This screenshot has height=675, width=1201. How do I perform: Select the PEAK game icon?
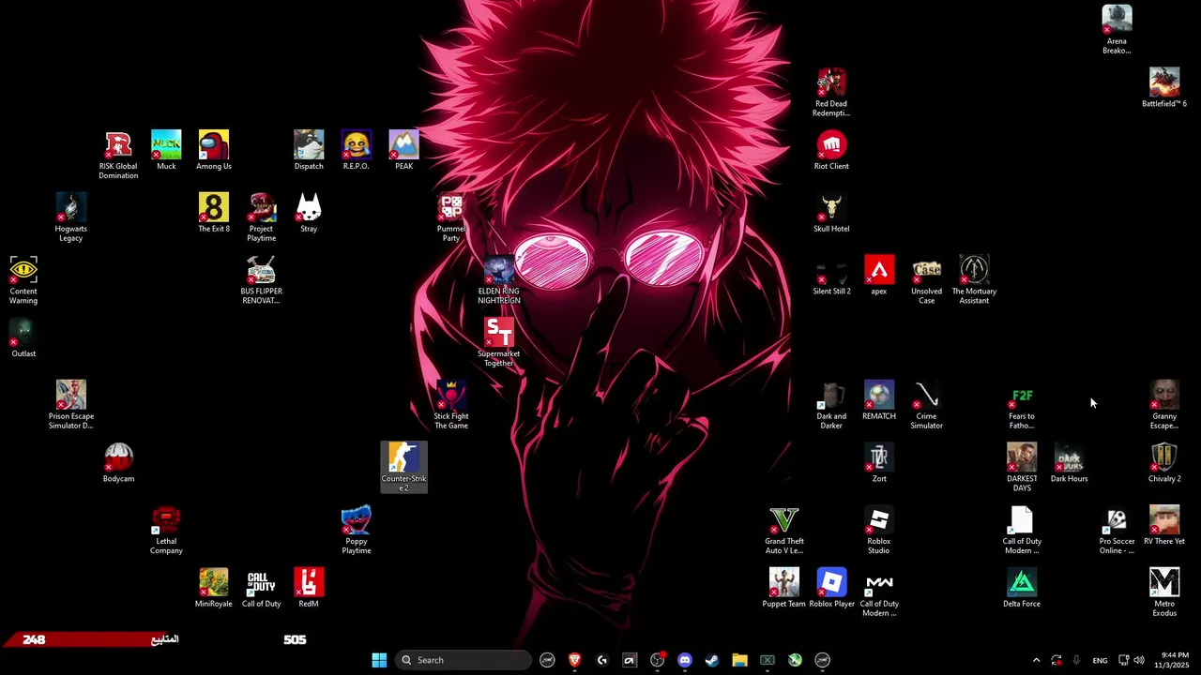tap(403, 151)
